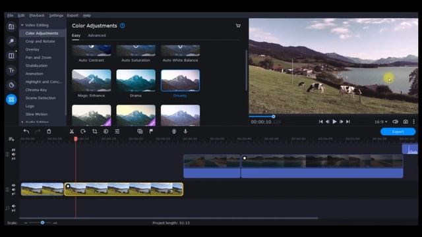Take a snapshot with the camera icon
This screenshot has height=237, width=422.
406,122
